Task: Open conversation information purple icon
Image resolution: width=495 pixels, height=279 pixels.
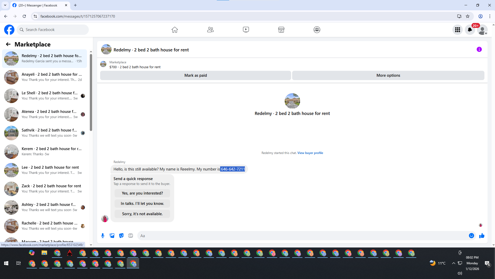Action: tap(479, 49)
